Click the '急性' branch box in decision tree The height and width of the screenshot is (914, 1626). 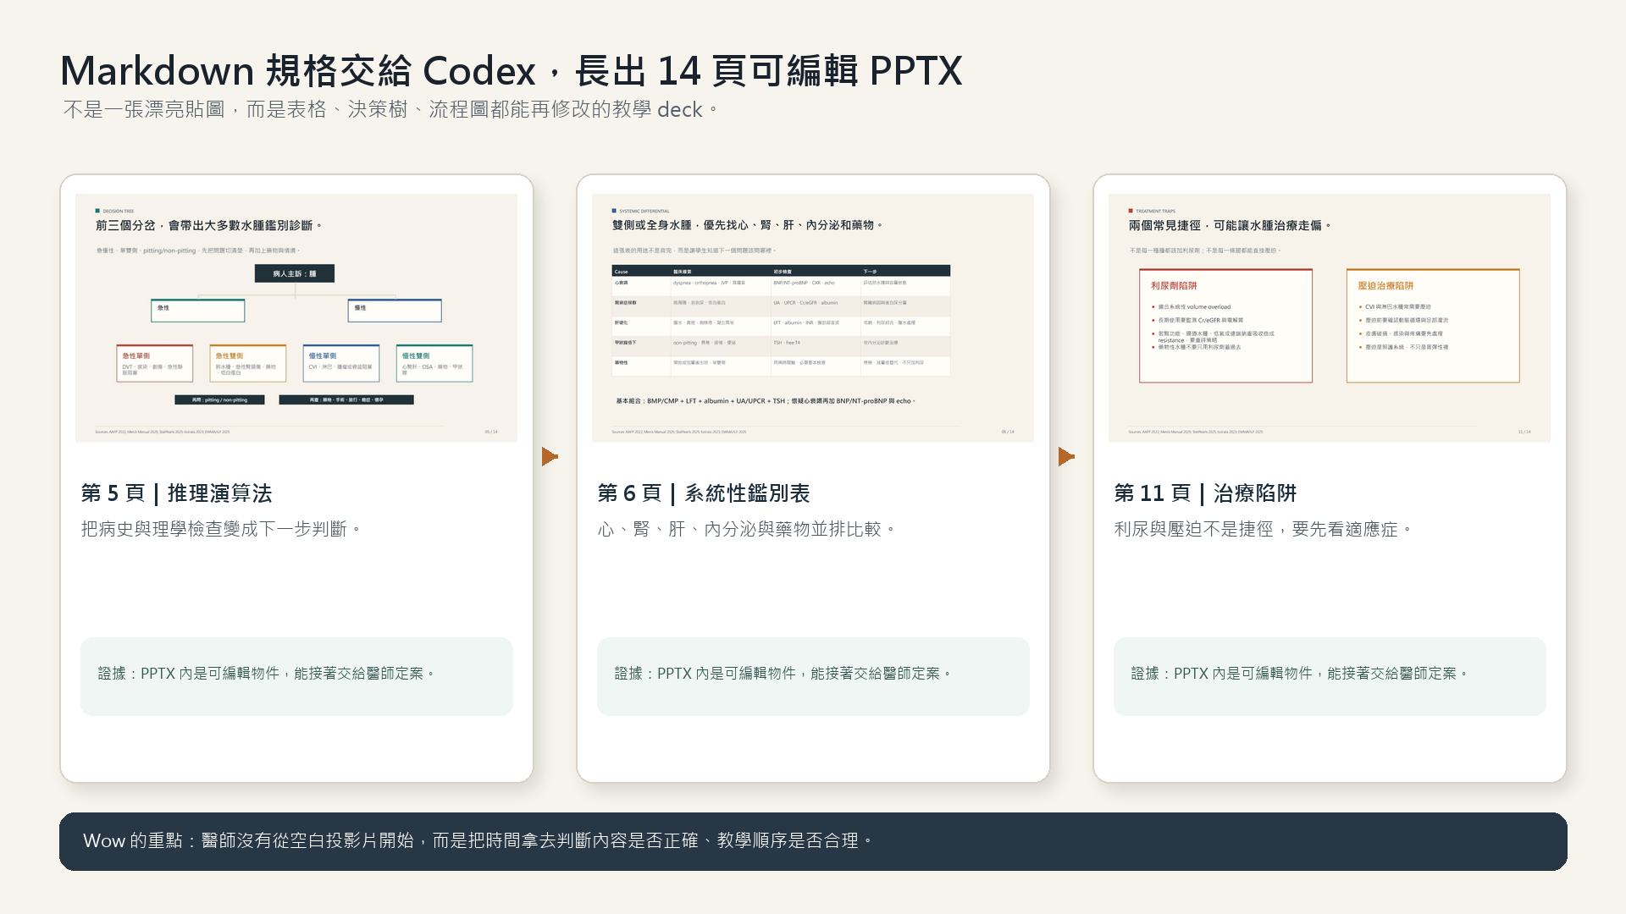click(x=198, y=311)
